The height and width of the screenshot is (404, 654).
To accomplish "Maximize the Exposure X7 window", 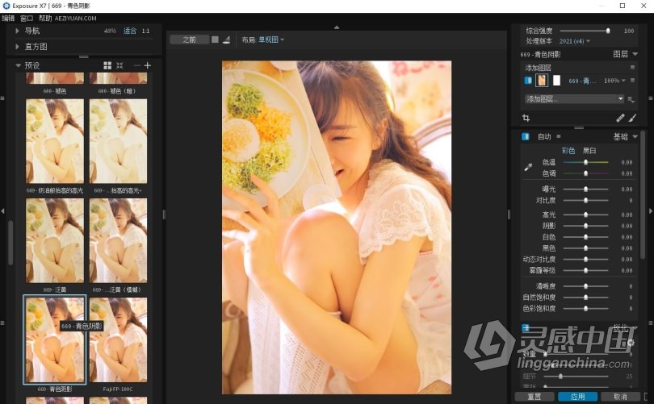I will pos(623,6).
